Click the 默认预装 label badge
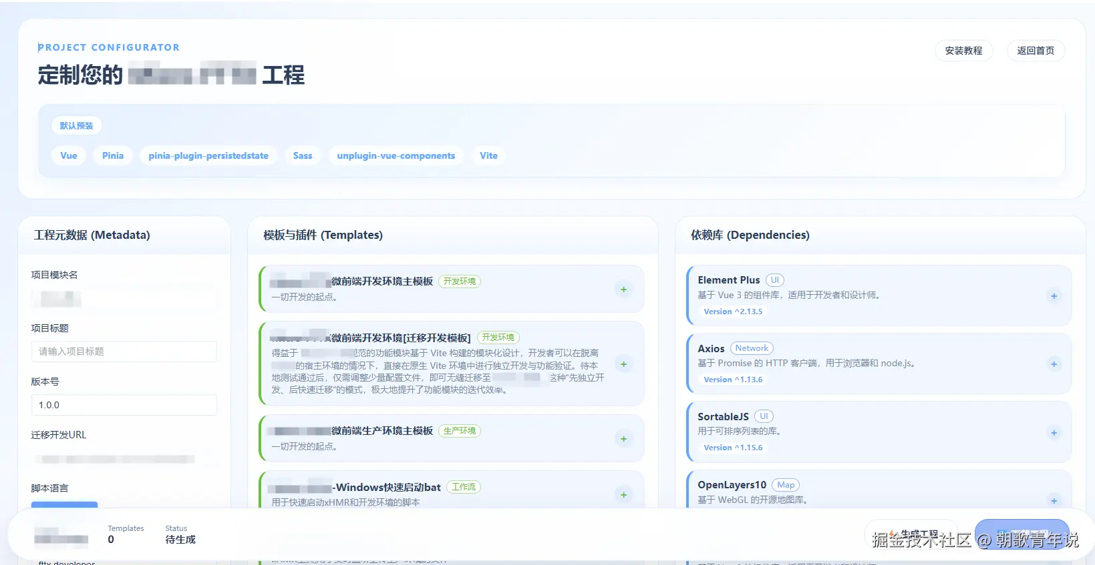The width and height of the screenshot is (1095, 565). click(x=77, y=125)
